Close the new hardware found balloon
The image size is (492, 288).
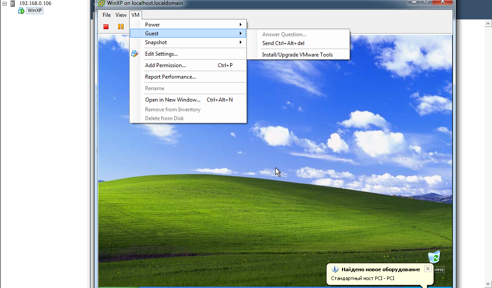click(x=428, y=269)
